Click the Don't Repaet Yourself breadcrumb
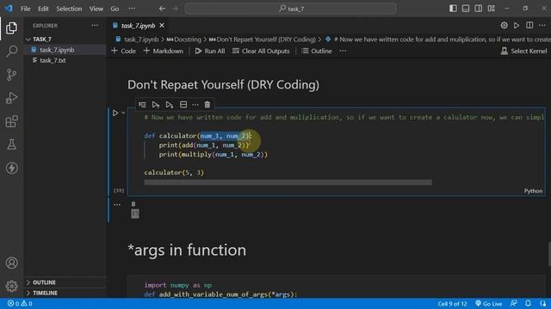The image size is (551, 309). pos(263,39)
